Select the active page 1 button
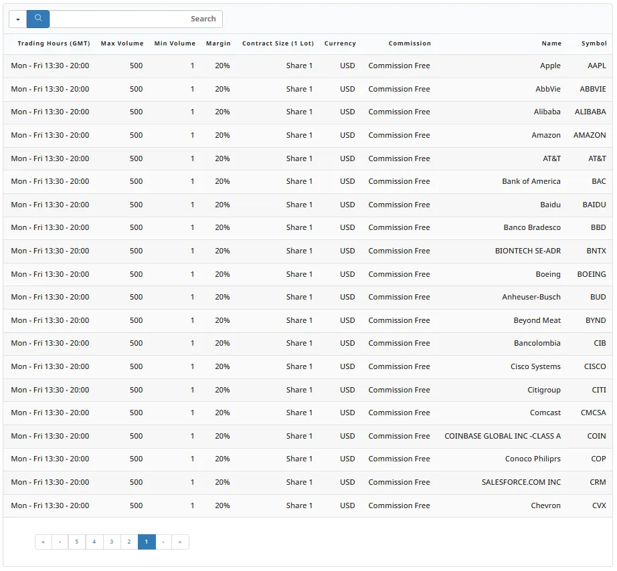The width and height of the screenshot is (617, 571). coord(147,542)
